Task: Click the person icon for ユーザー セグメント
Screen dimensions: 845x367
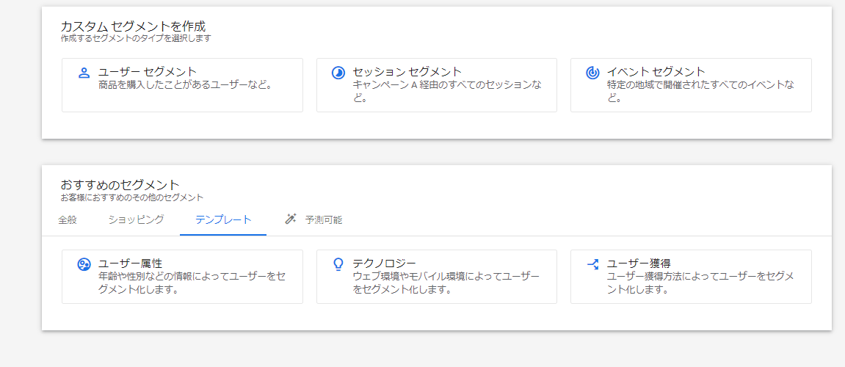Action: tap(84, 73)
